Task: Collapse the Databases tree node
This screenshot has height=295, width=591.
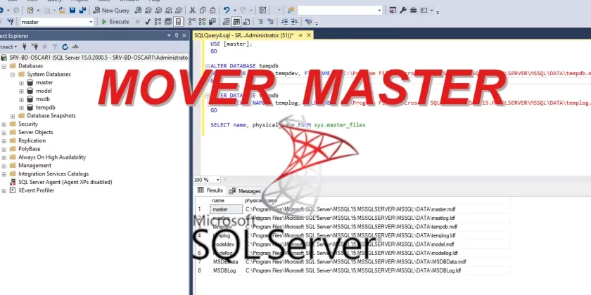Action: coord(4,66)
